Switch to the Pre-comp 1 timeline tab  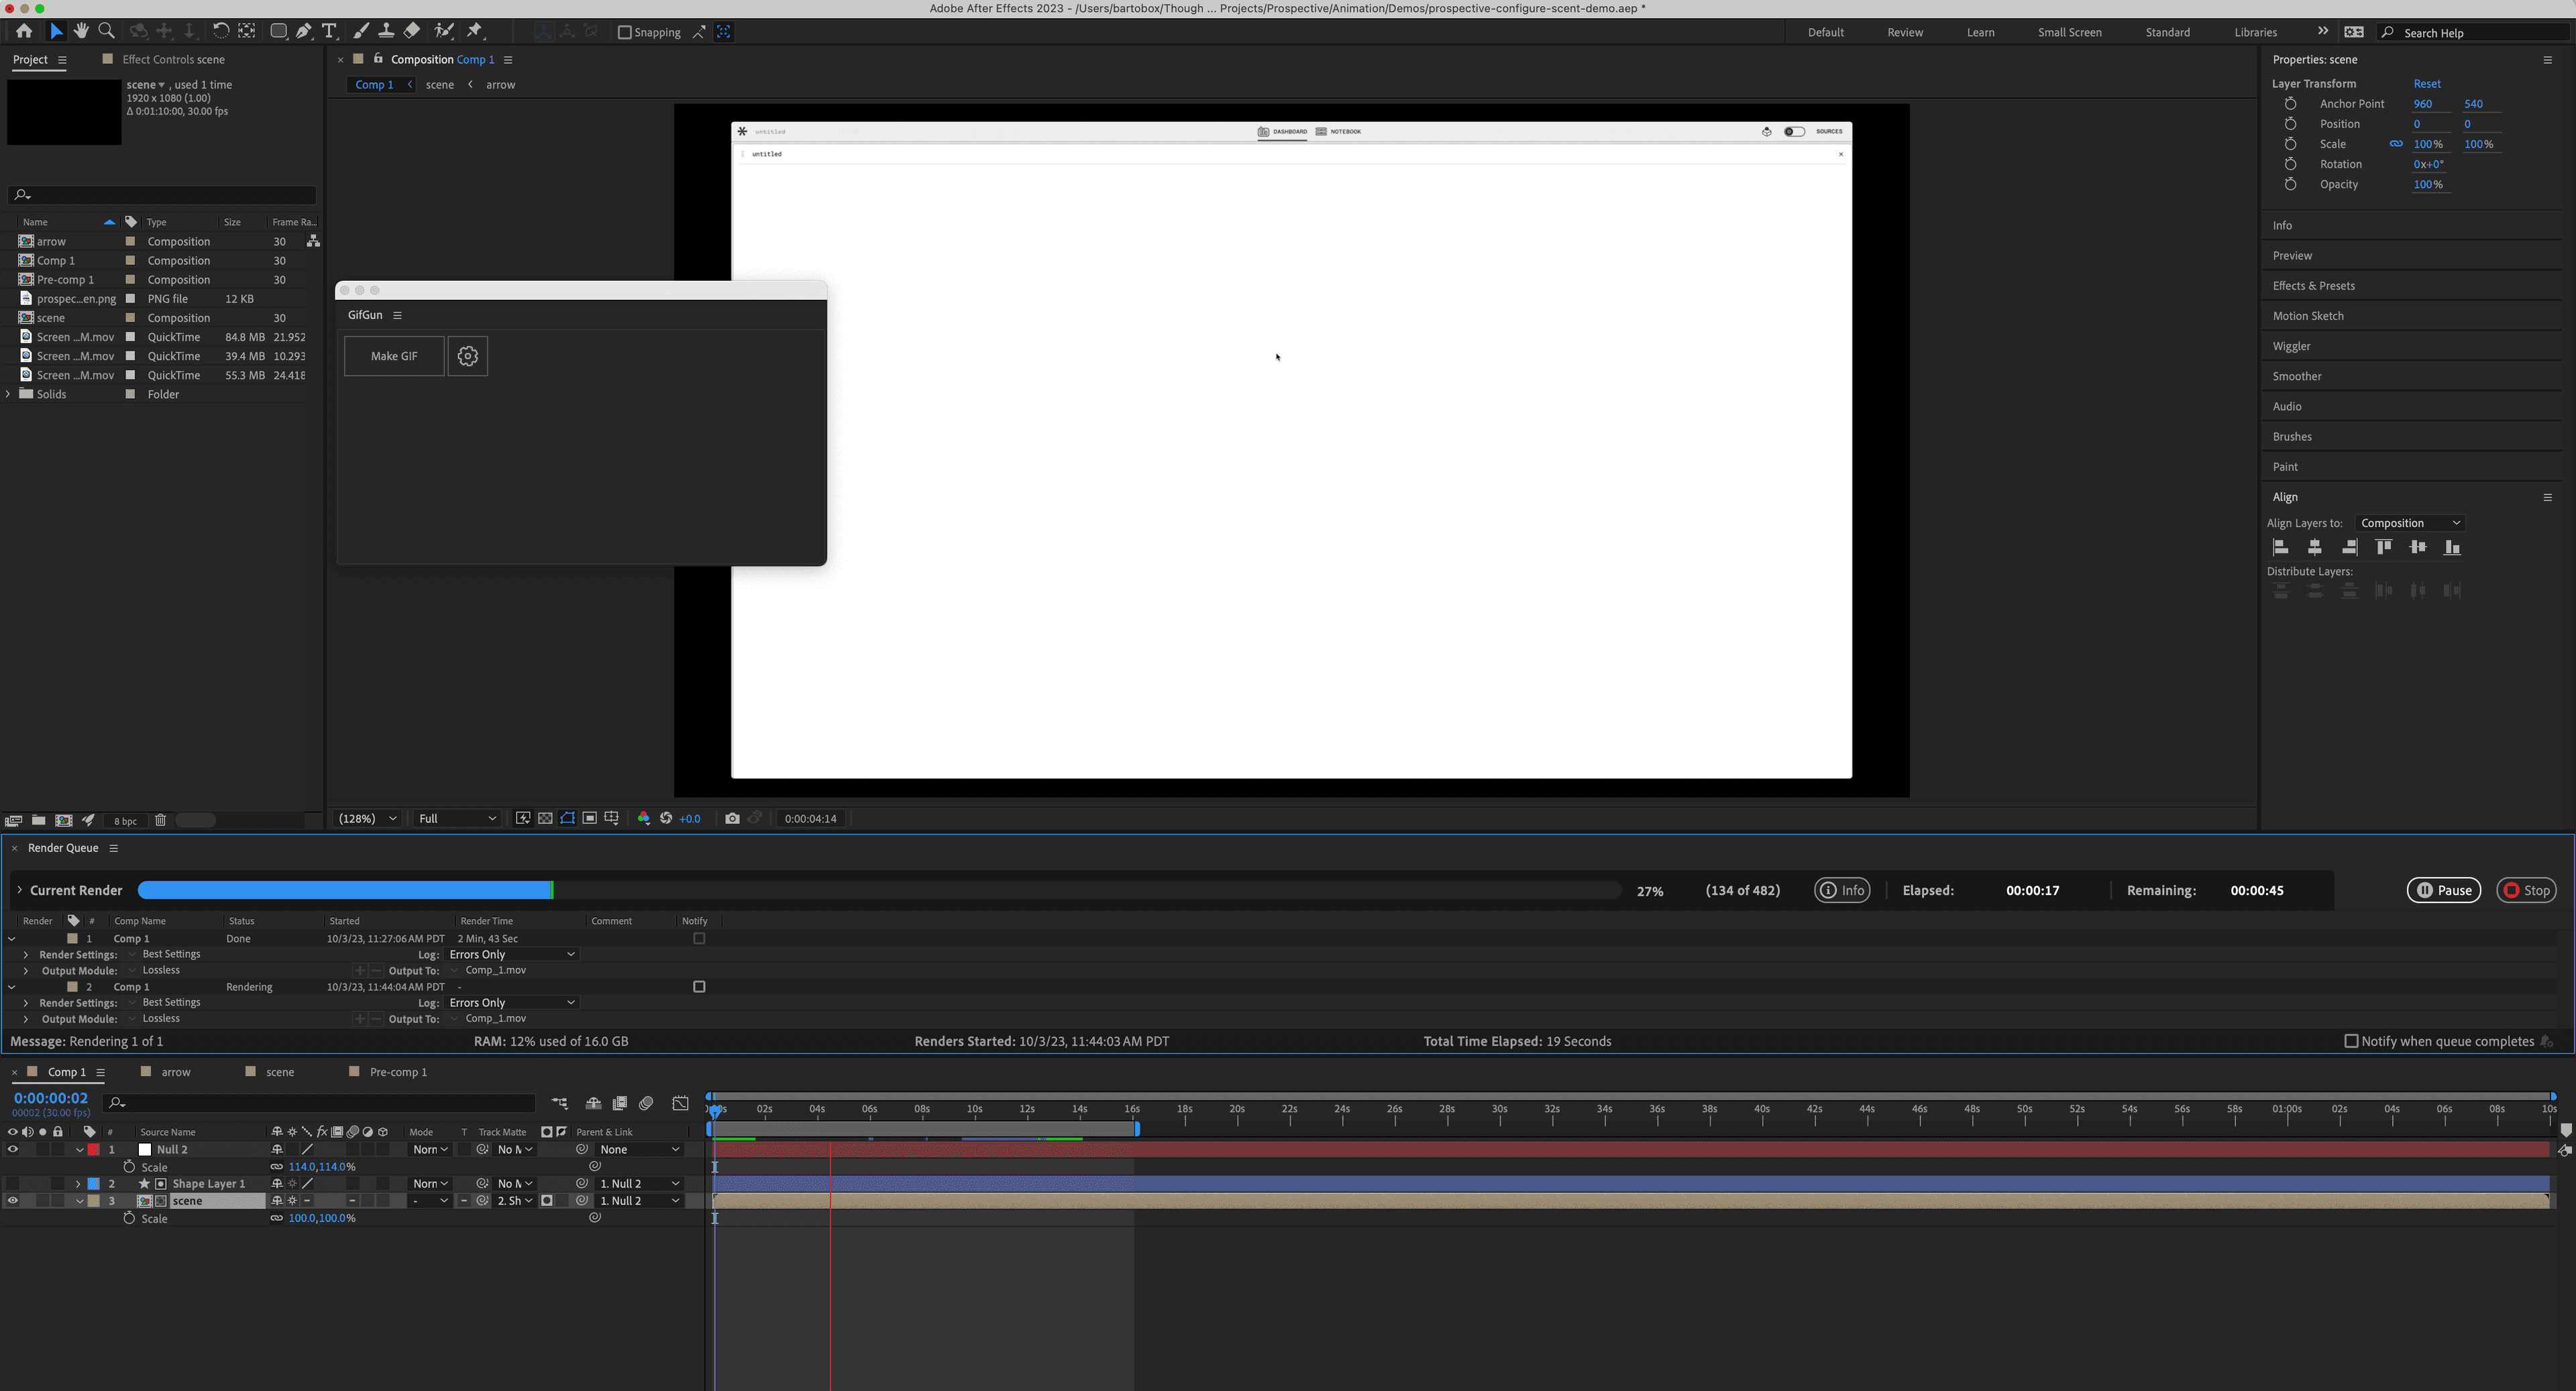398,1071
